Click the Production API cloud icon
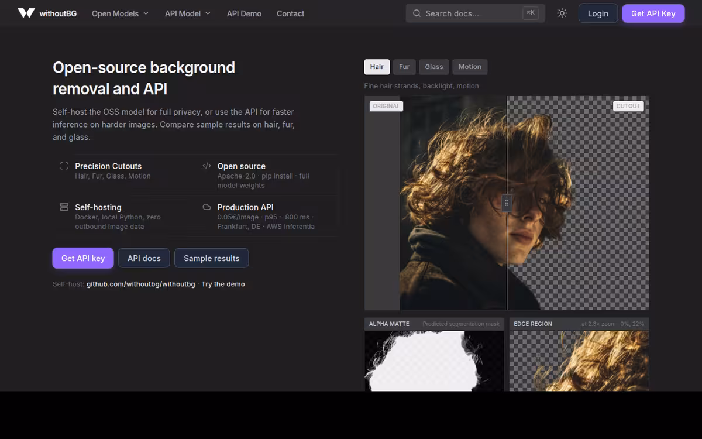The width and height of the screenshot is (702, 439). coord(207,207)
